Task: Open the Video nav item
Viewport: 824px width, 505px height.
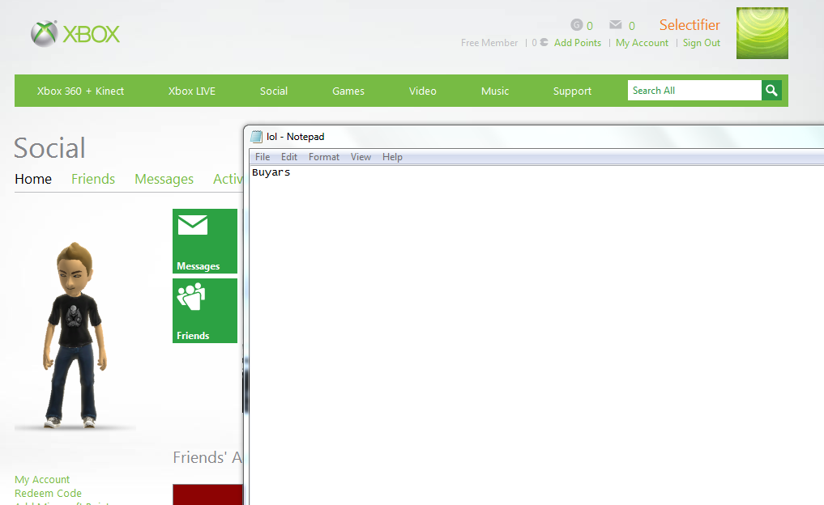Action: click(x=422, y=91)
